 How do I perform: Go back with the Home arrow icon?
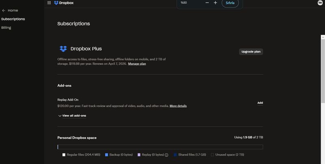click(x=4, y=11)
